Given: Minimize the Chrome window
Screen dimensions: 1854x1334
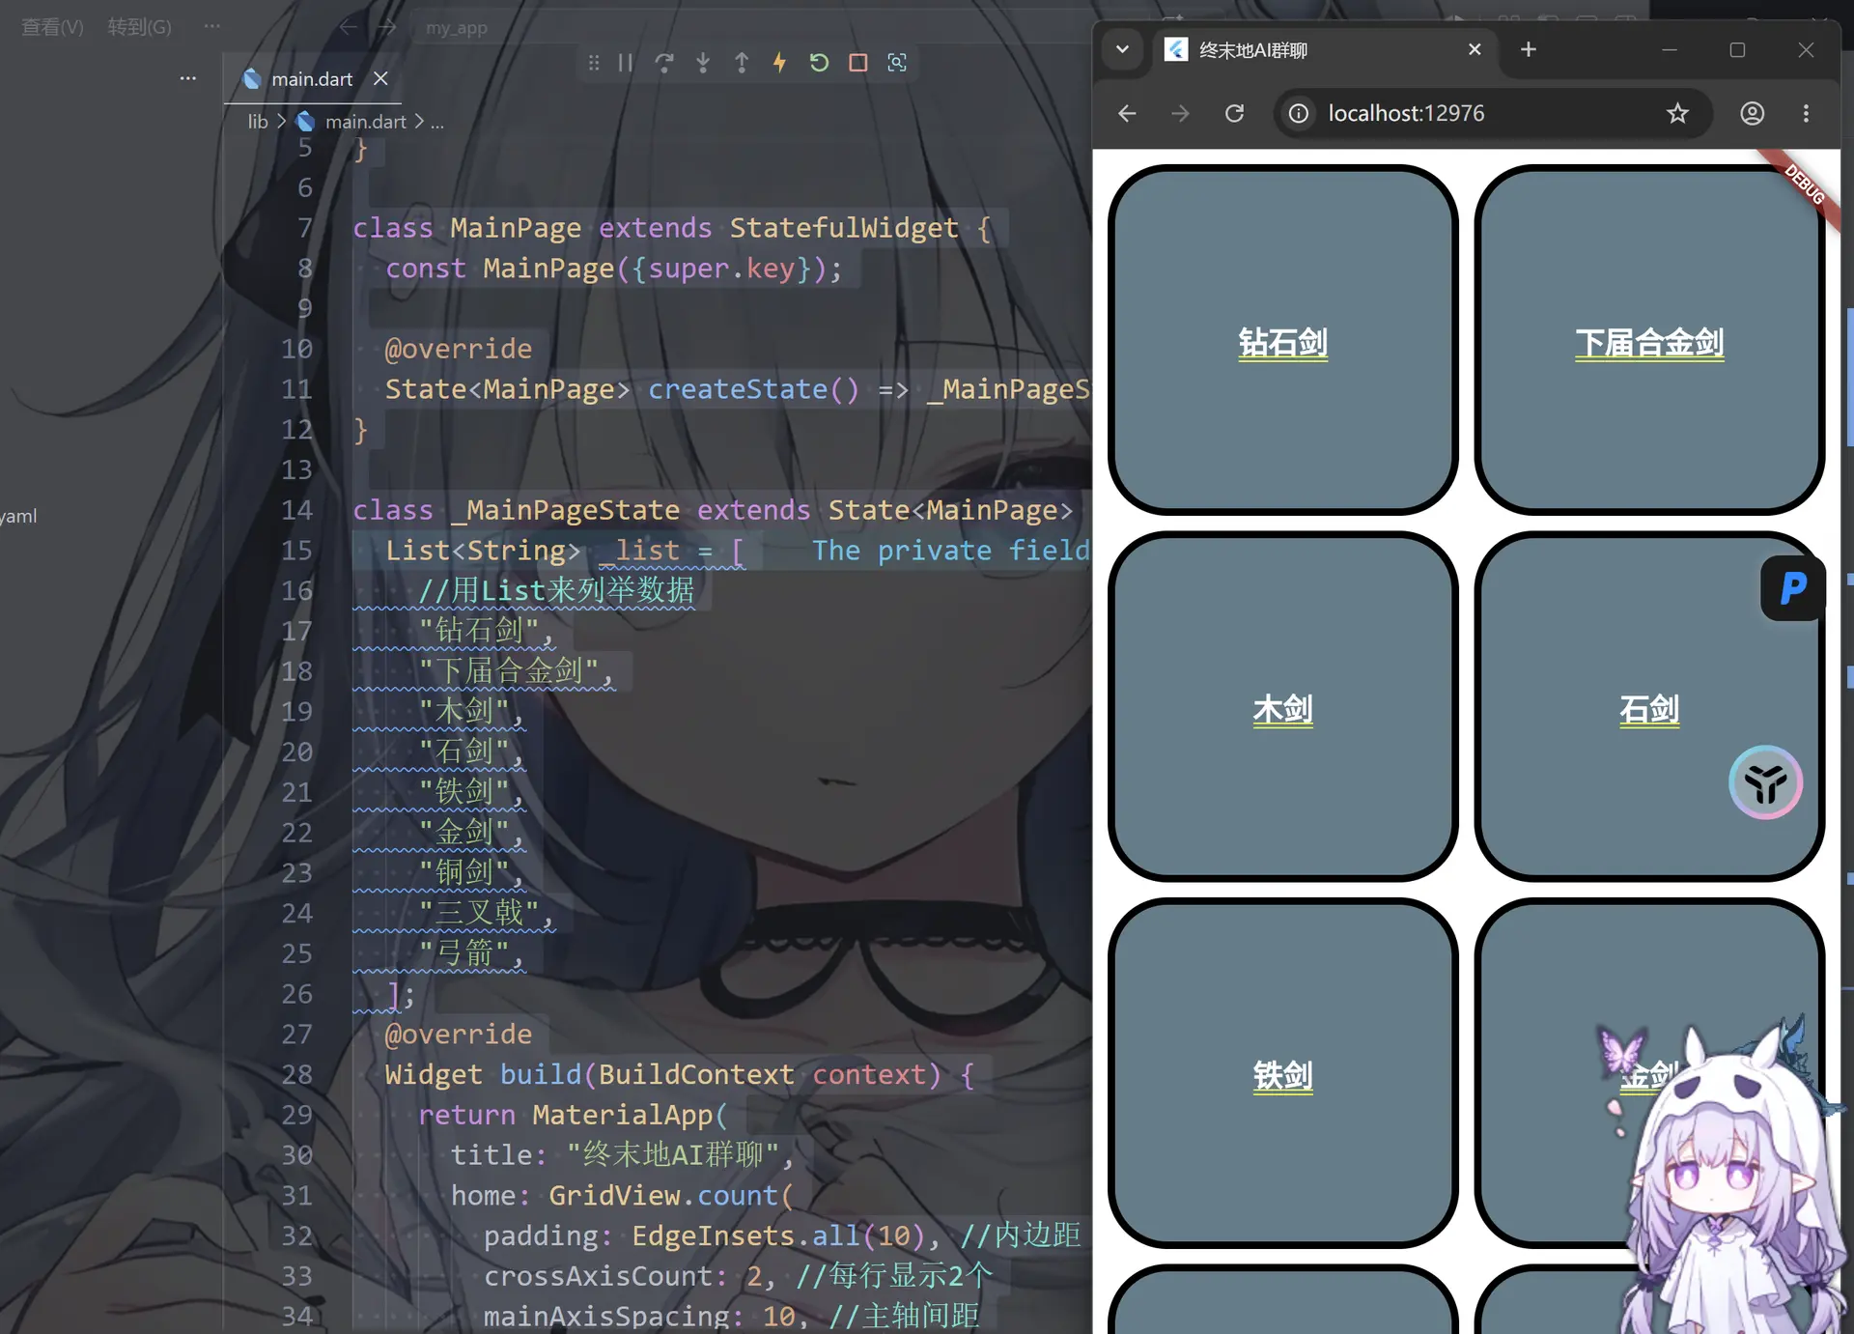Looking at the screenshot, I should pos(1670,49).
